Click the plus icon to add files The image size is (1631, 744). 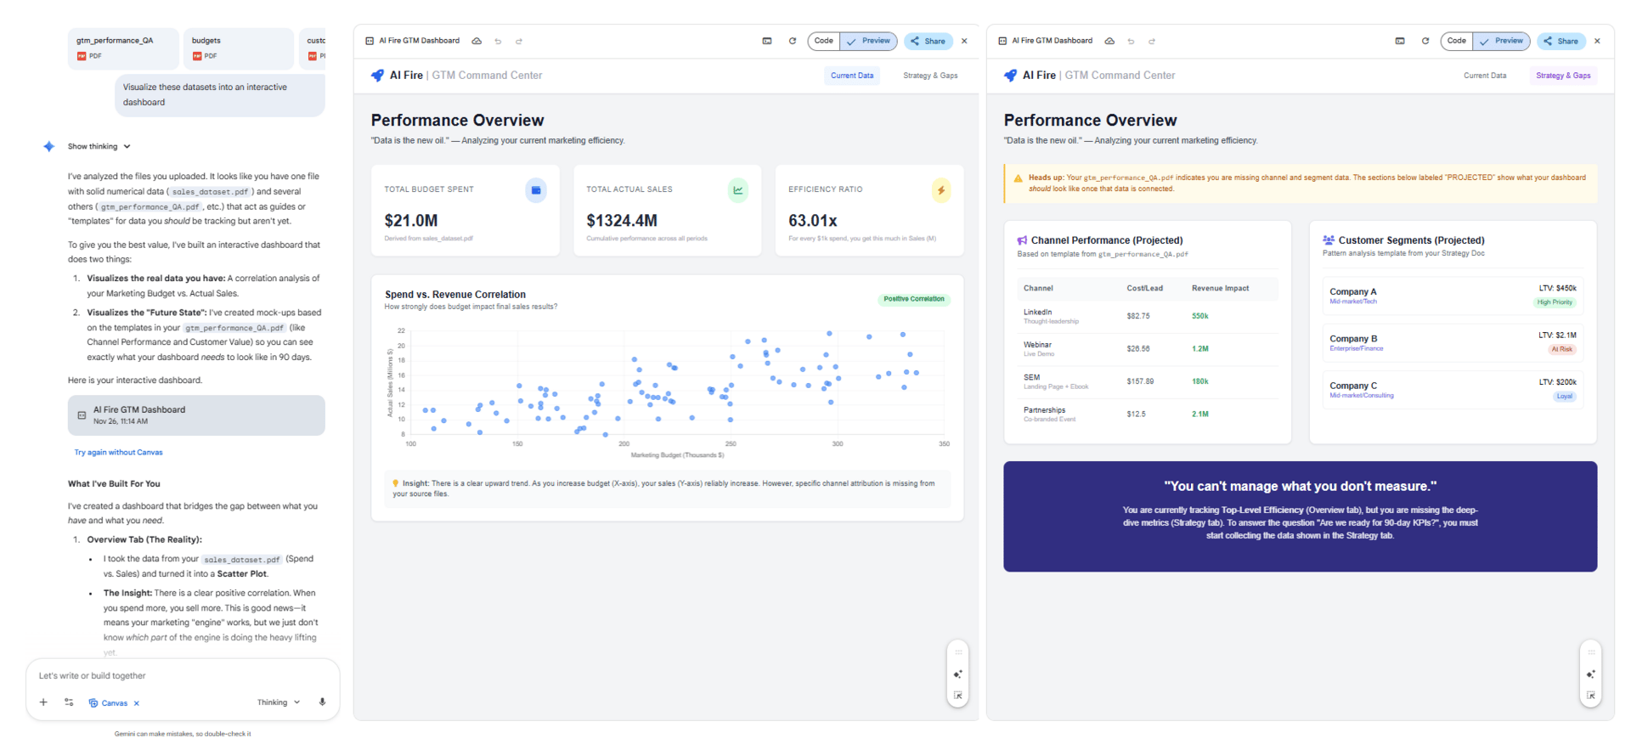tap(43, 702)
